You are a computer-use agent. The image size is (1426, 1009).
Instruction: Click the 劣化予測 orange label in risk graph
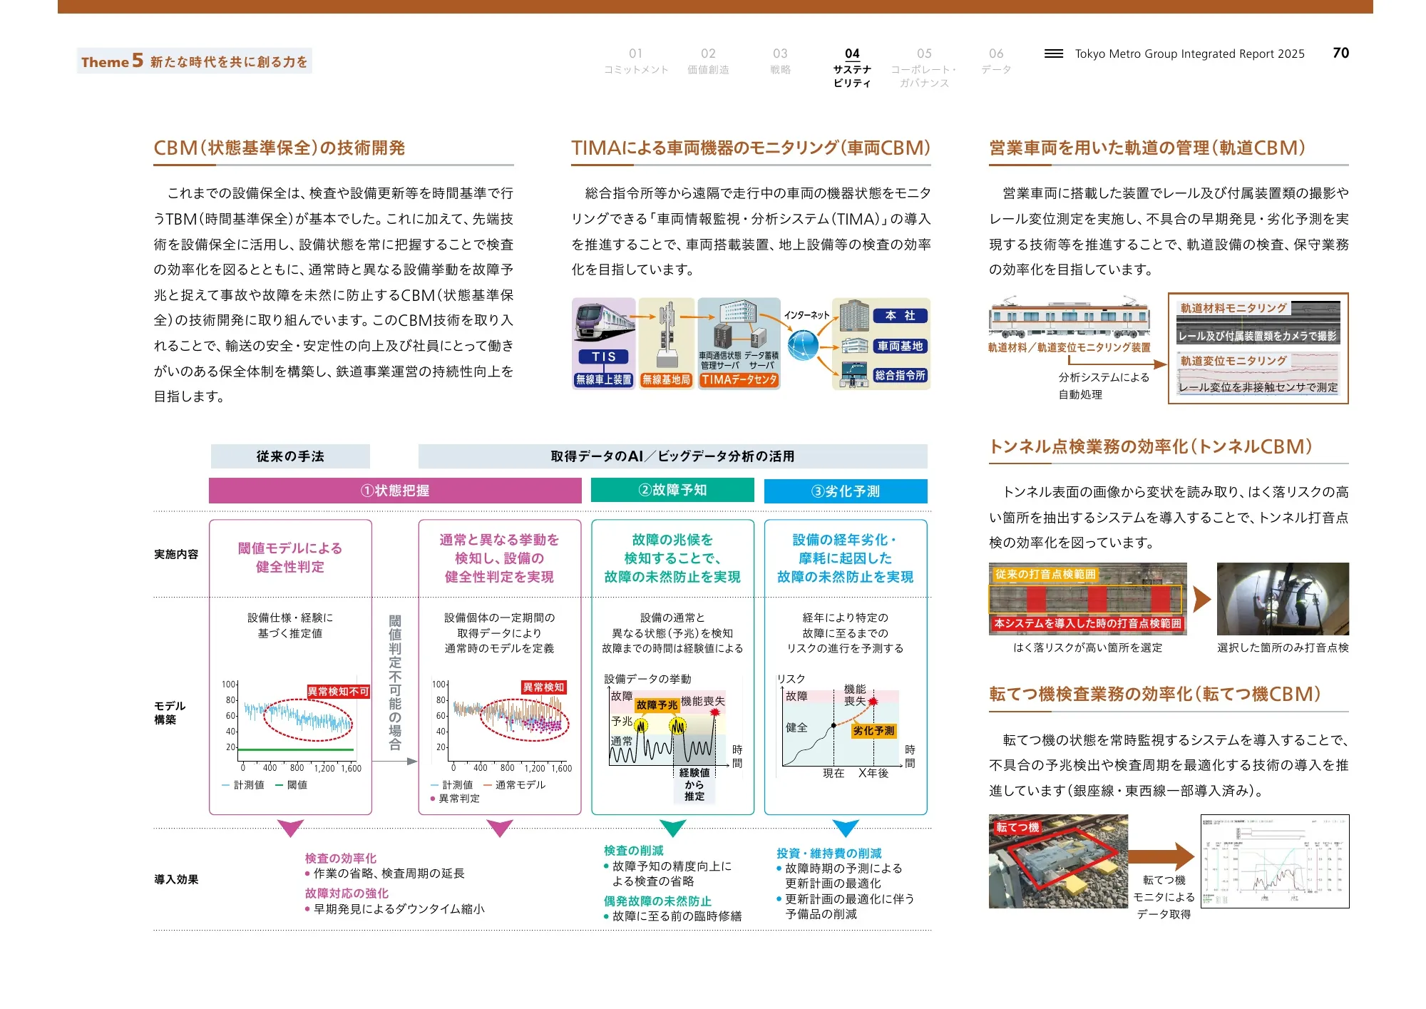873,731
